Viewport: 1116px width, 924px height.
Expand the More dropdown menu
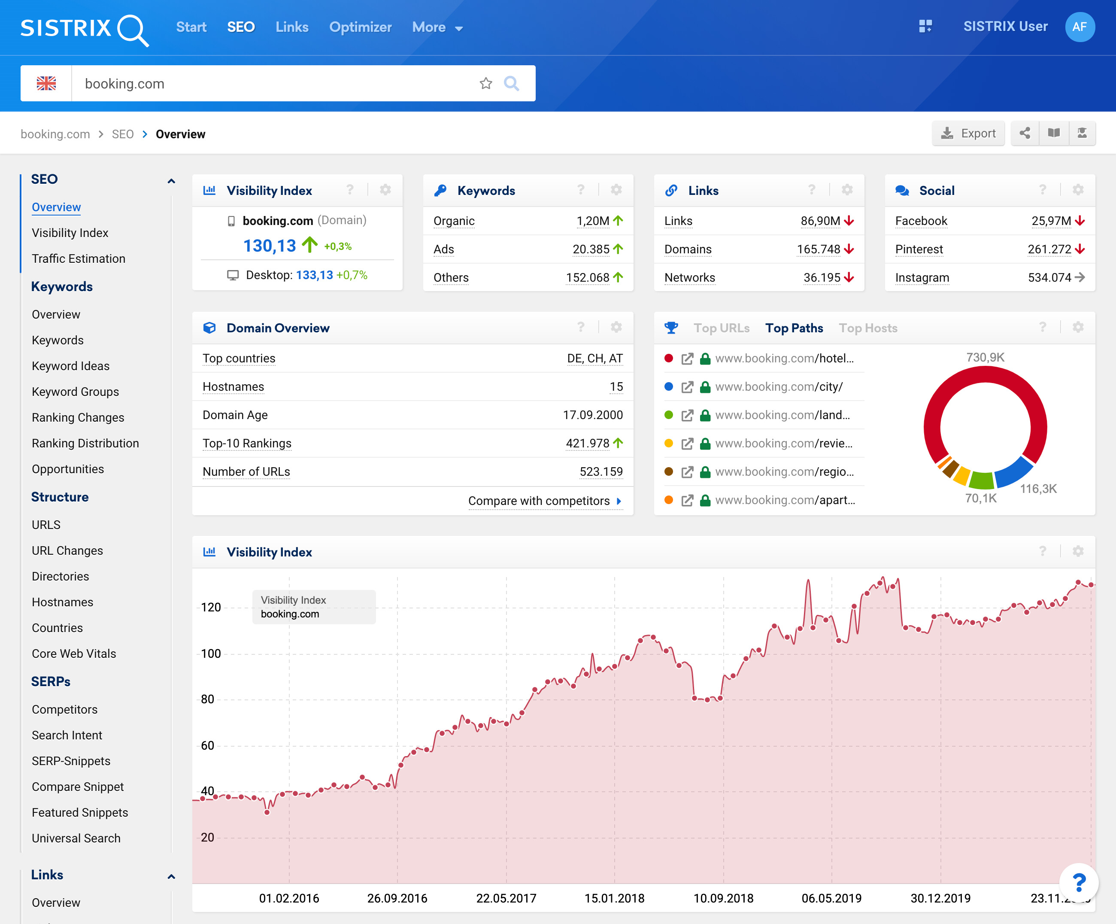point(437,27)
